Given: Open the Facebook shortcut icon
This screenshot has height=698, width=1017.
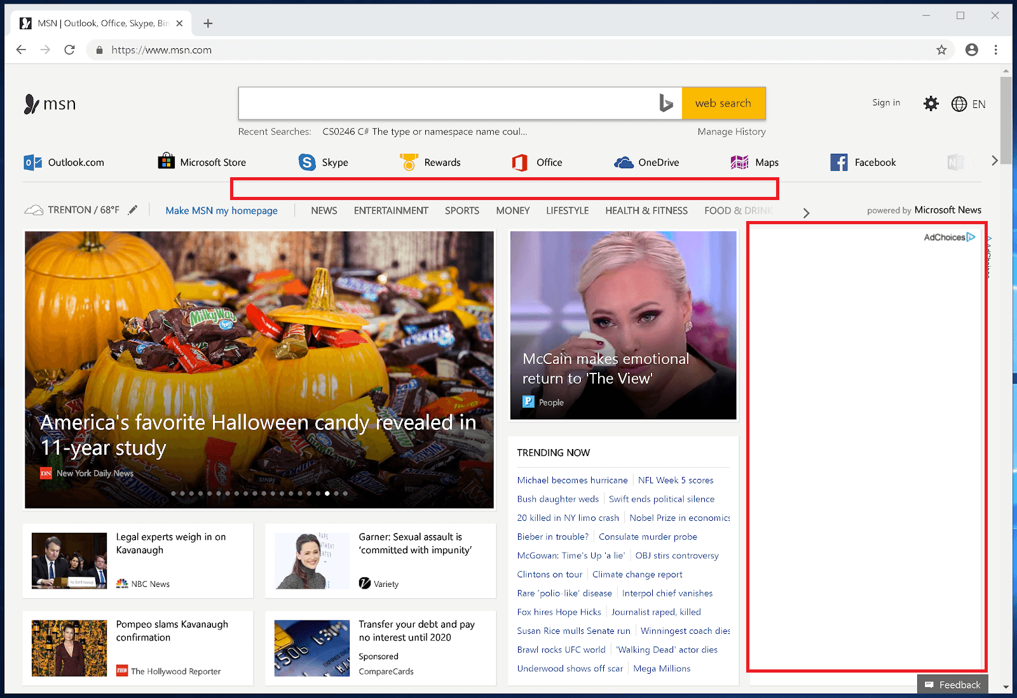Looking at the screenshot, I should pyautogui.click(x=839, y=162).
